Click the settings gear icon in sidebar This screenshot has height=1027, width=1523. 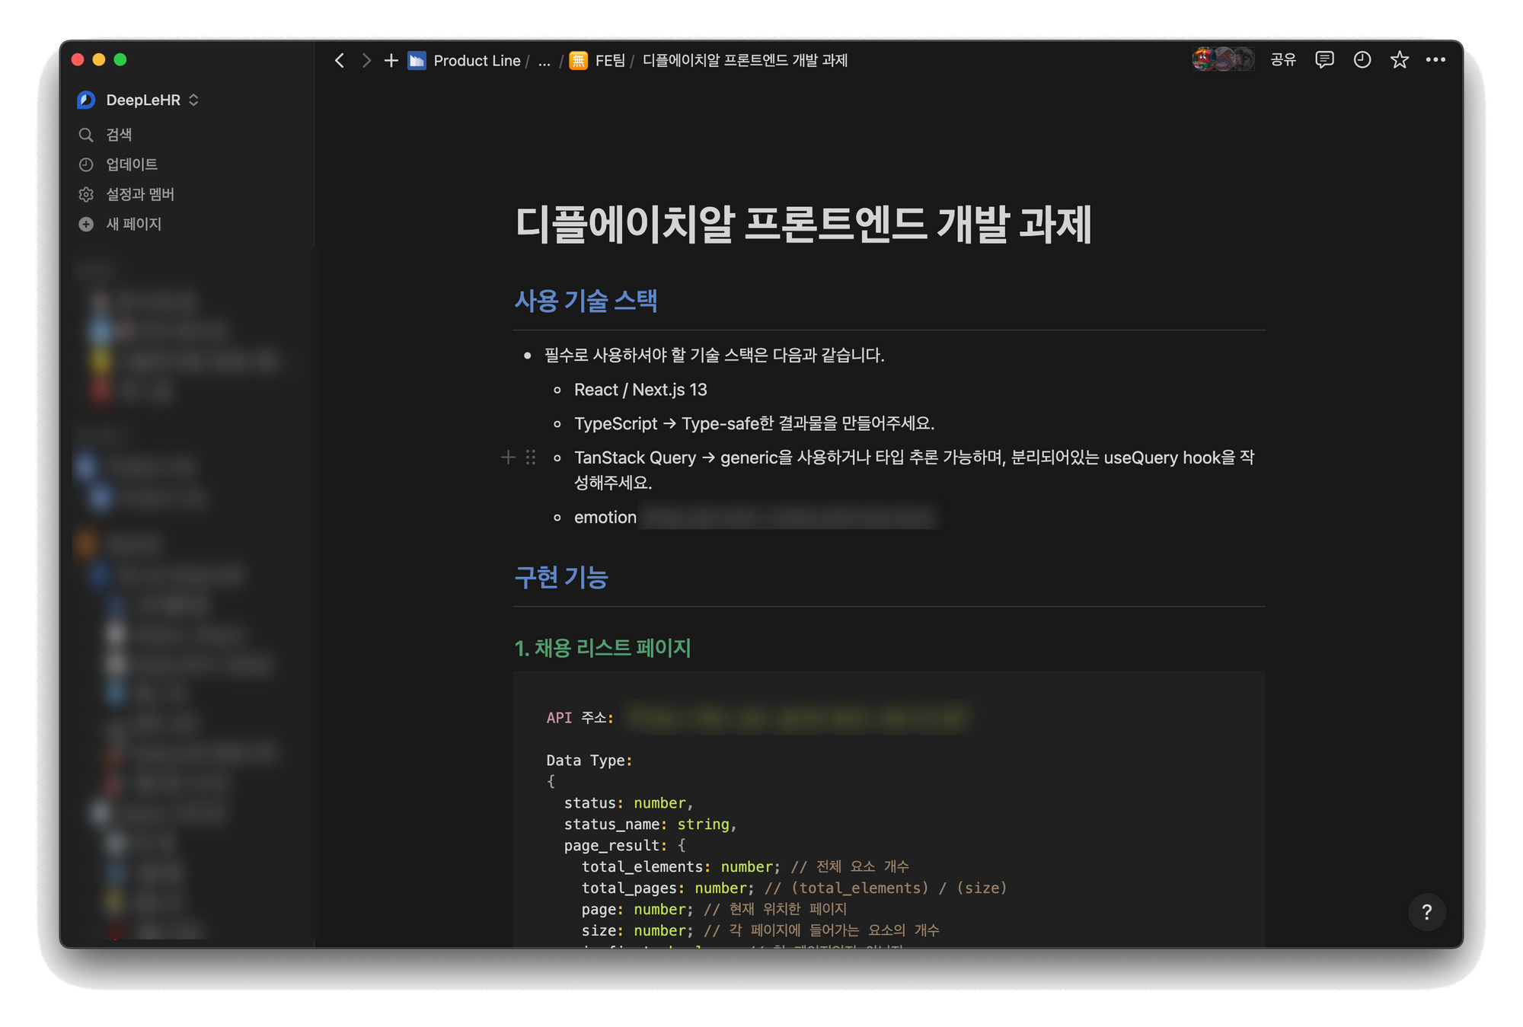tap(86, 194)
